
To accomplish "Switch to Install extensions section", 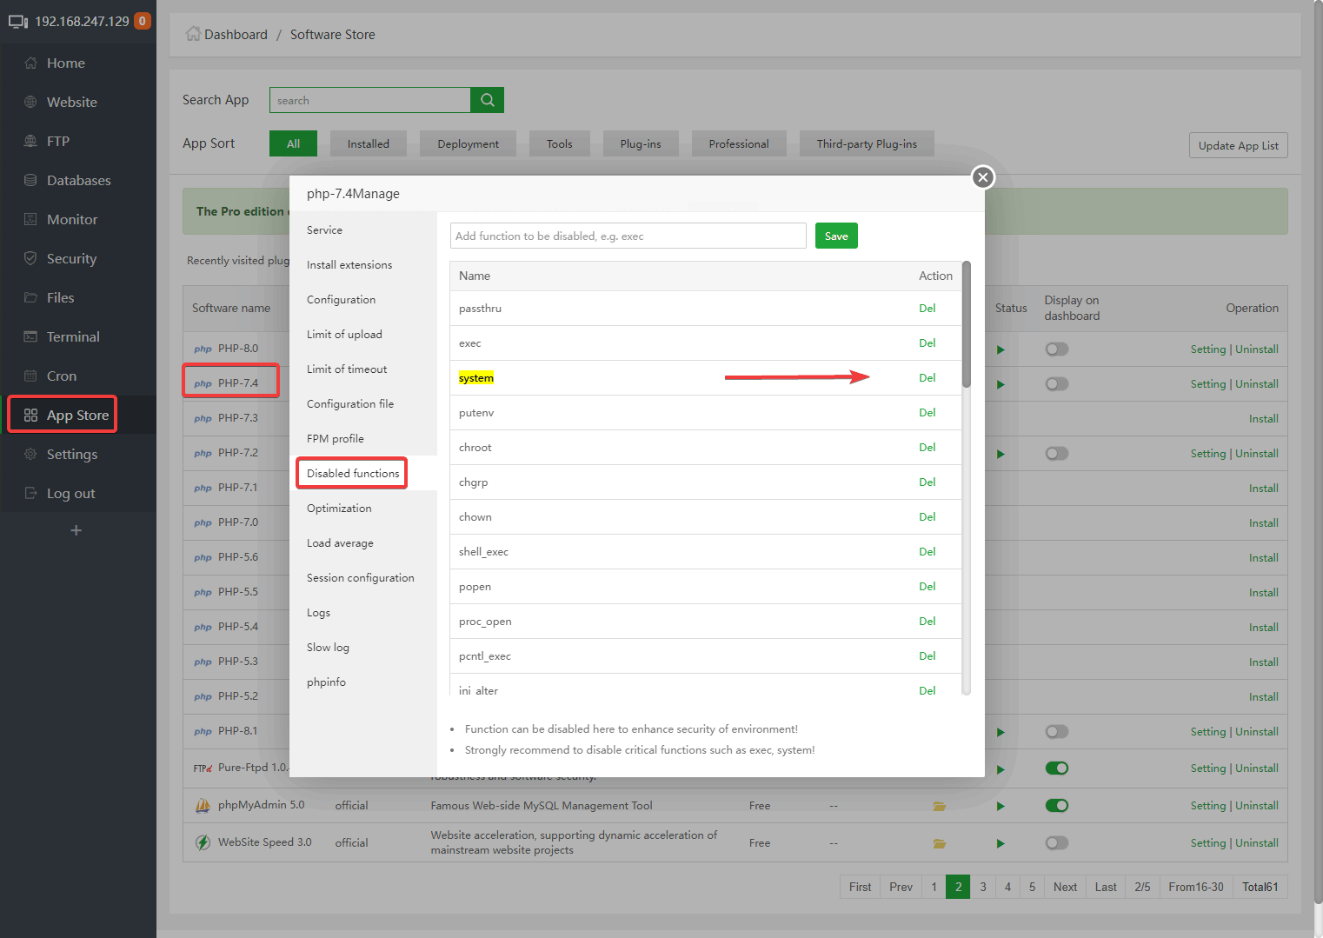I will (x=349, y=265).
